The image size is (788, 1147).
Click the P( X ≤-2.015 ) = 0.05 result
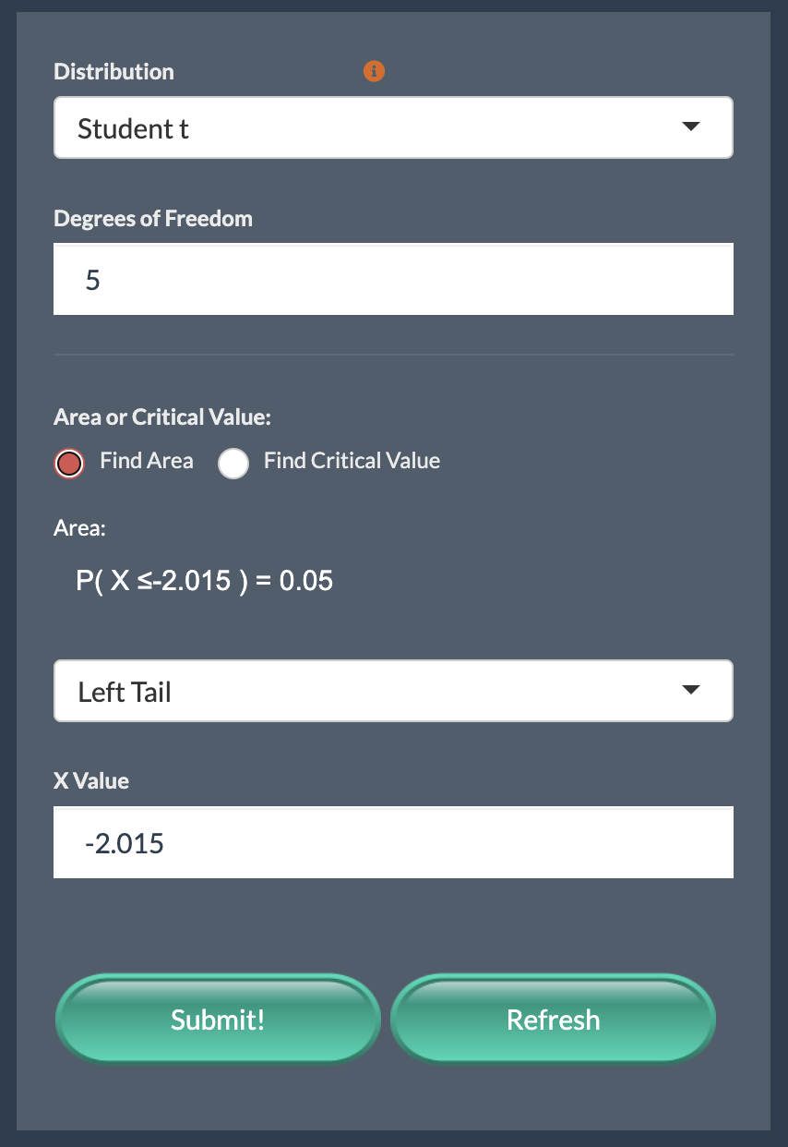205,581
